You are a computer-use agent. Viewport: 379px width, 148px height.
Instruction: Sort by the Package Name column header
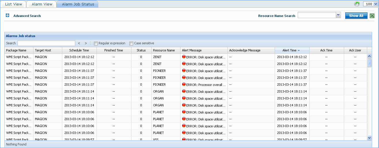point(16,50)
